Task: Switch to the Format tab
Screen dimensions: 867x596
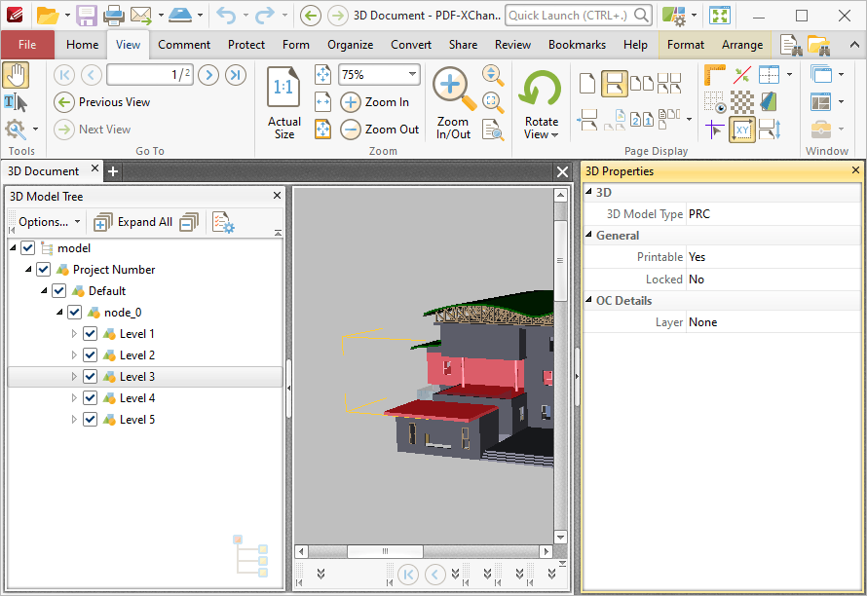Action: [686, 45]
